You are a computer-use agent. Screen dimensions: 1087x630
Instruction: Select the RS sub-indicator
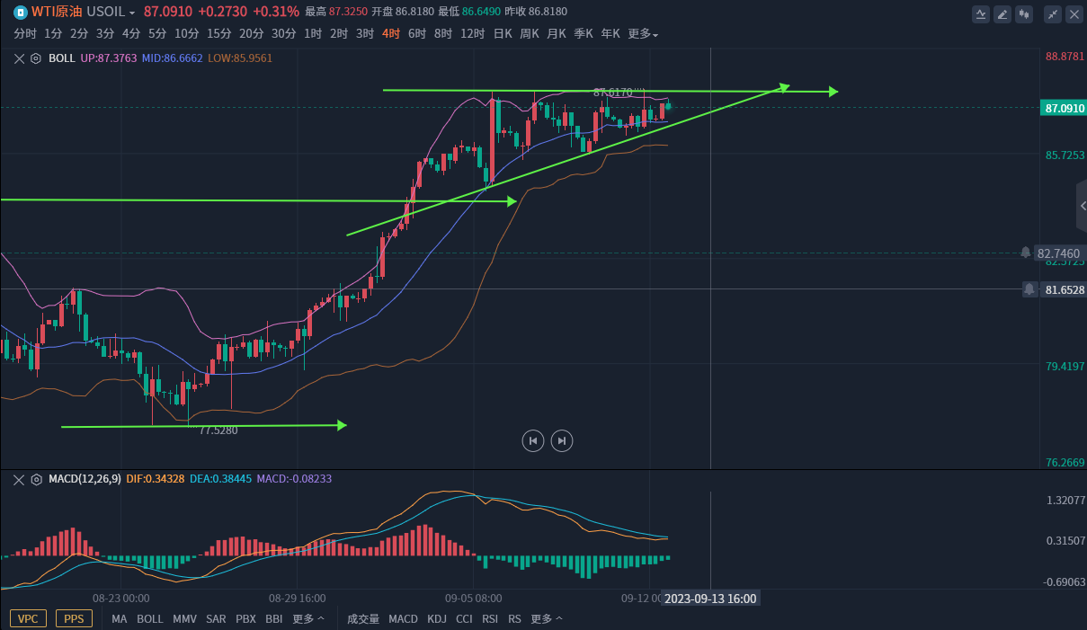pyautogui.click(x=514, y=619)
